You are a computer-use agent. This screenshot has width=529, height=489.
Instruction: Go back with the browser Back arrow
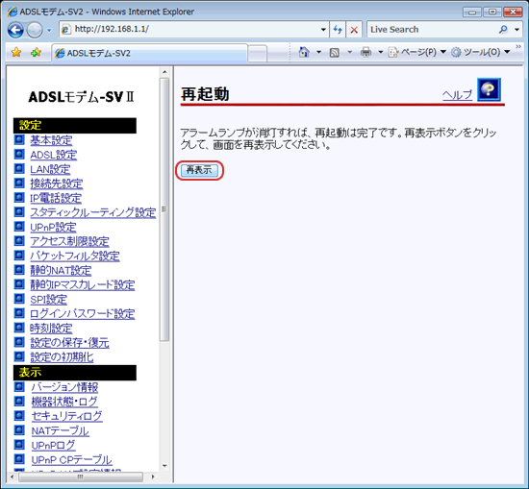pyautogui.click(x=15, y=30)
